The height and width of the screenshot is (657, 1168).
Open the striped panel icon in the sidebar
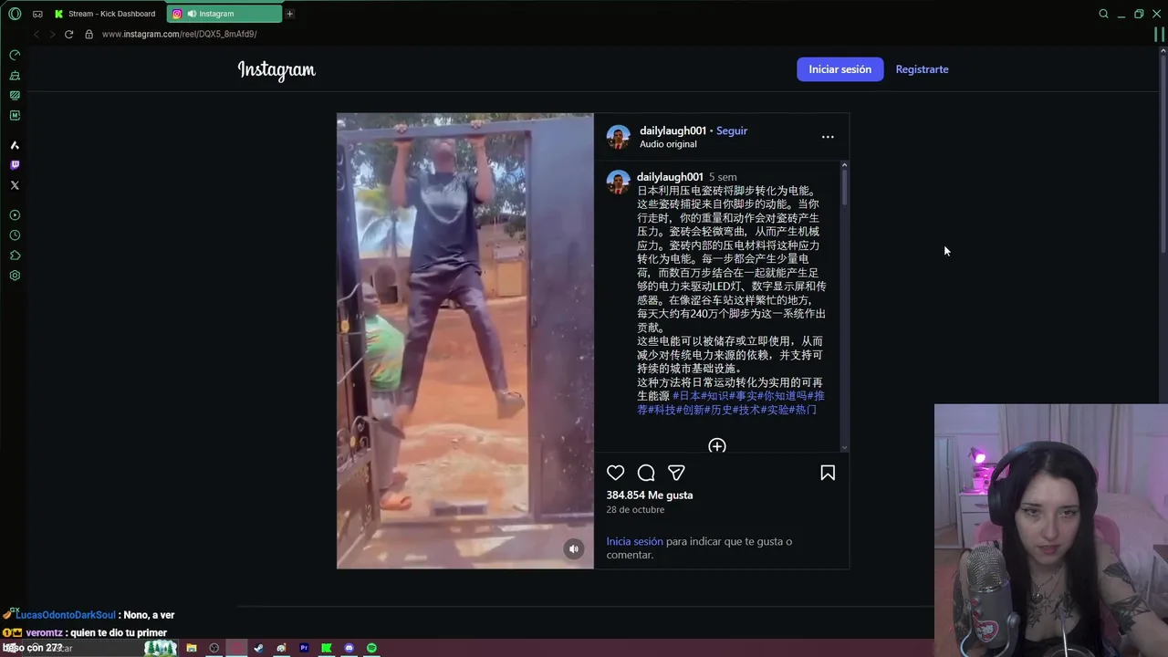tap(15, 95)
